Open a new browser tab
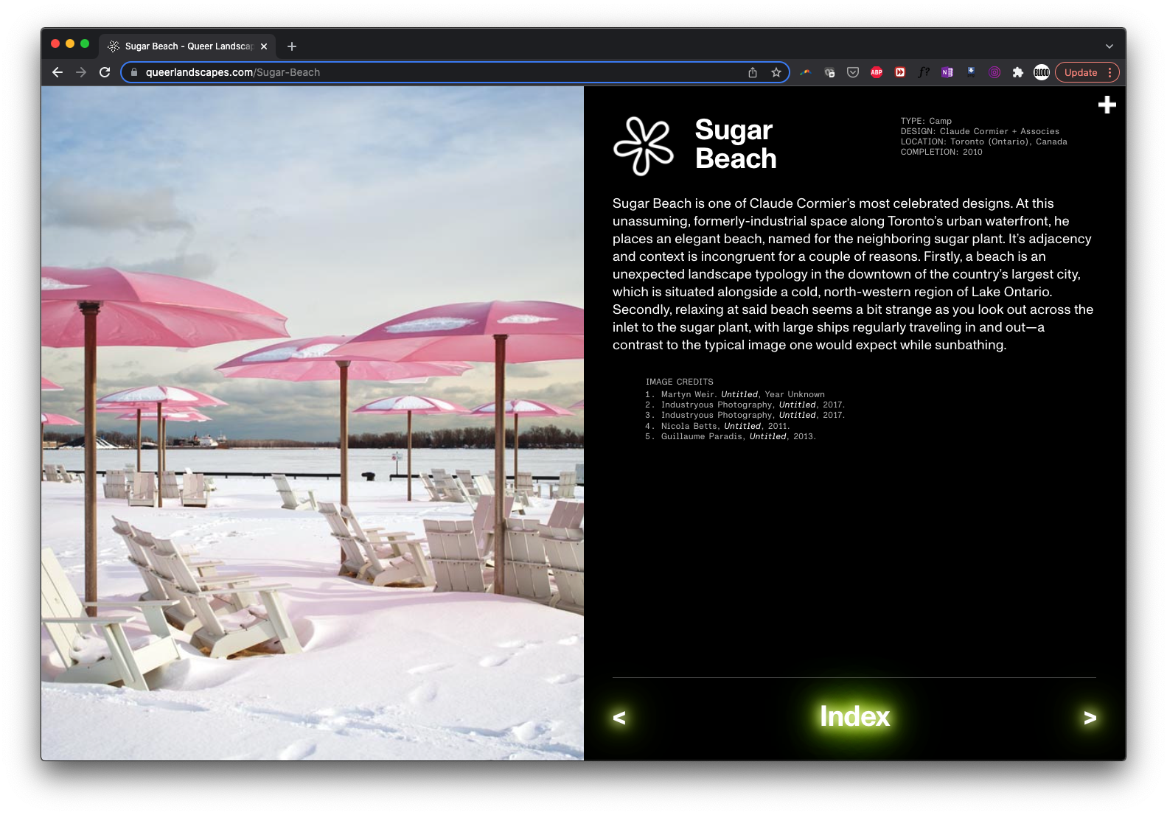Image resolution: width=1167 pixels, height=815 pixels. (x=292, y=46)
